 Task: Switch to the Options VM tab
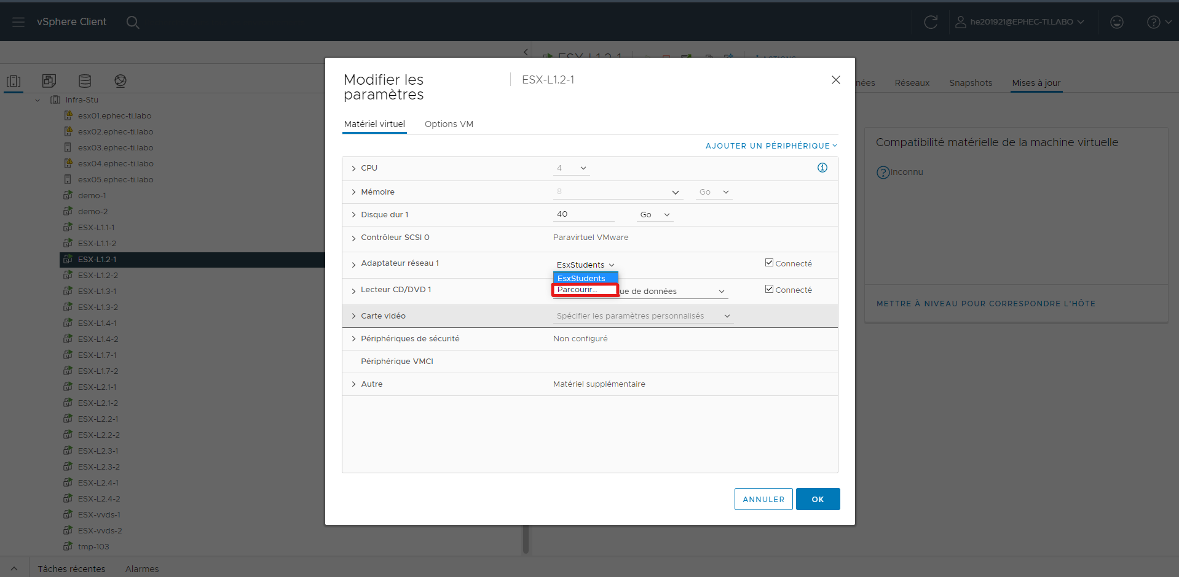pyautogui.click(x=449, y=124)
